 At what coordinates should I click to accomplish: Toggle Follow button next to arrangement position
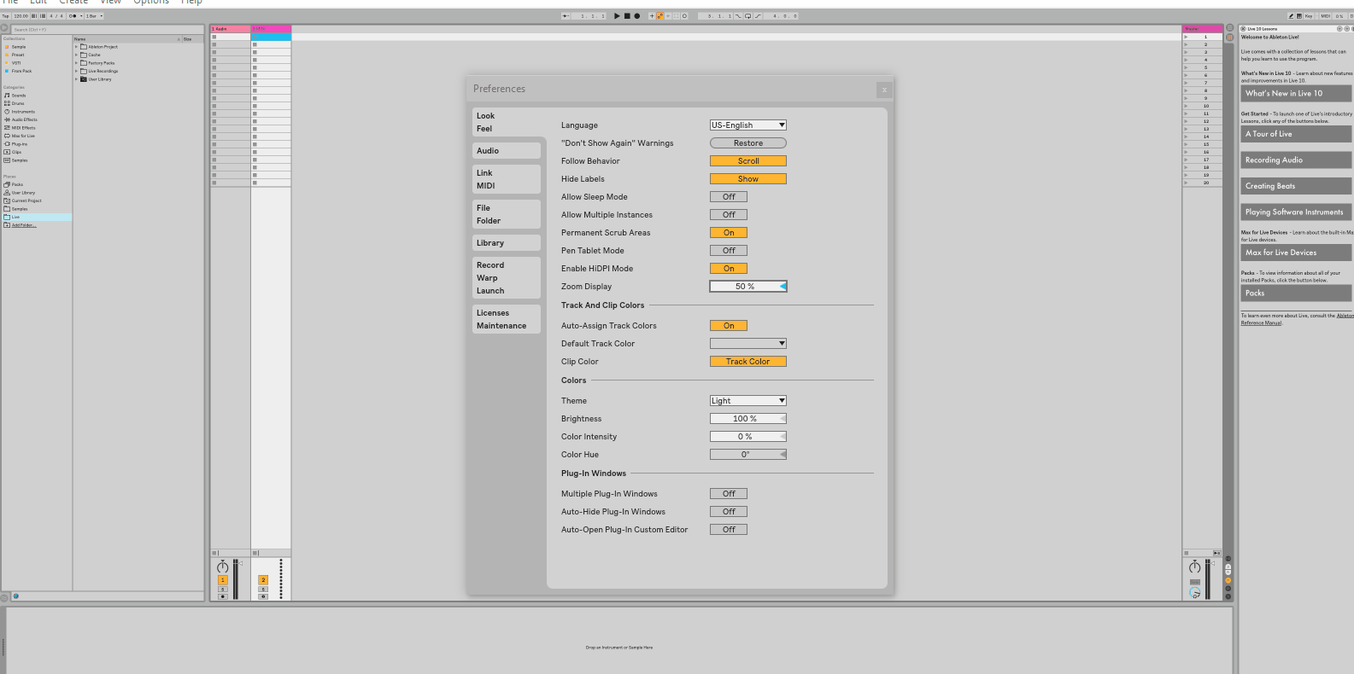[x=566, y=16]
